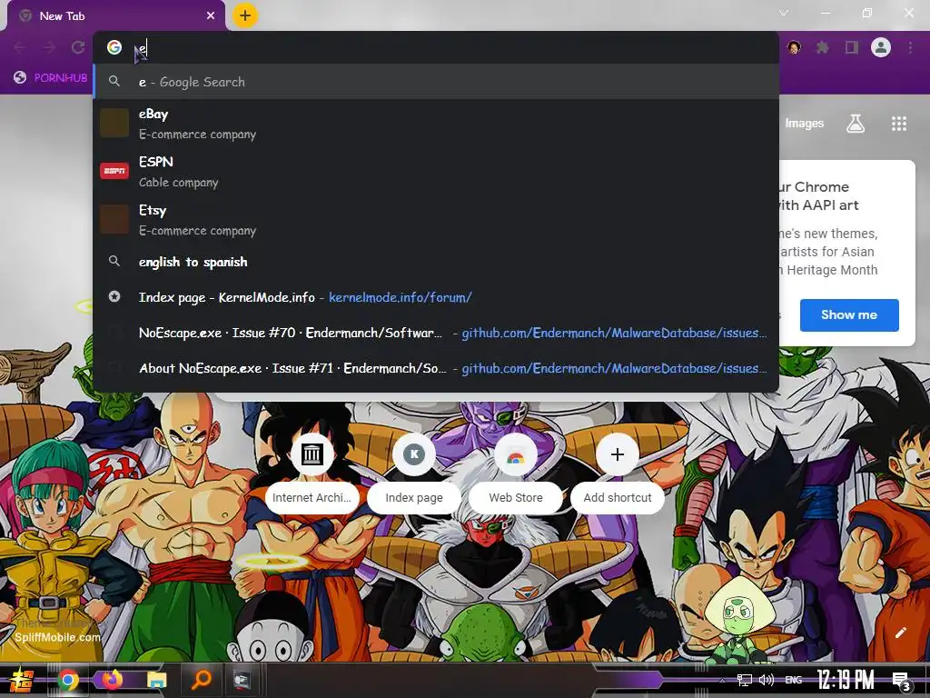Open the Images link
The height and width of the screenshot is (698, 930).
(805, 124)
